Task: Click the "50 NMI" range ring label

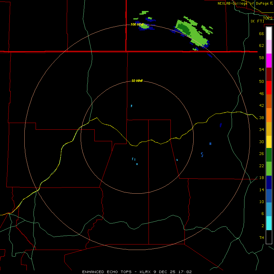Action: [137, 81]
